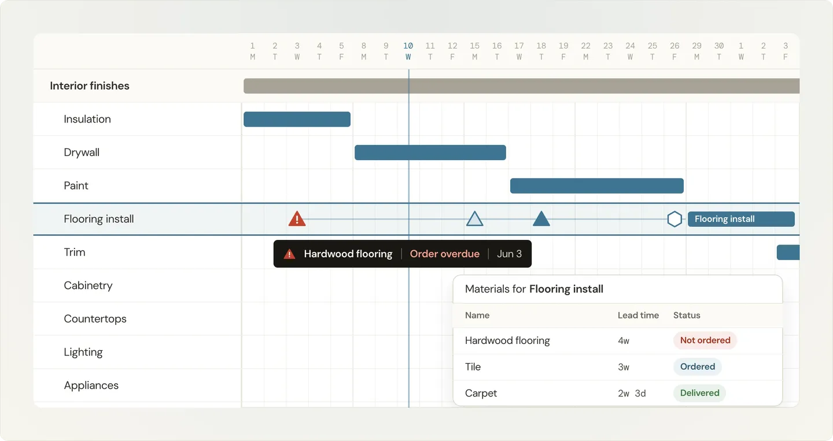The image size is (833, 441).
Task: Click the highlighted day 10 W header
Action: 408,51
